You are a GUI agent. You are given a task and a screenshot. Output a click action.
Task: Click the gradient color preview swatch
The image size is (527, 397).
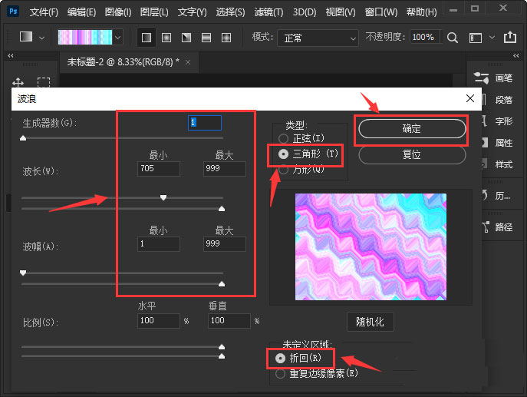[x=85, y=38]
